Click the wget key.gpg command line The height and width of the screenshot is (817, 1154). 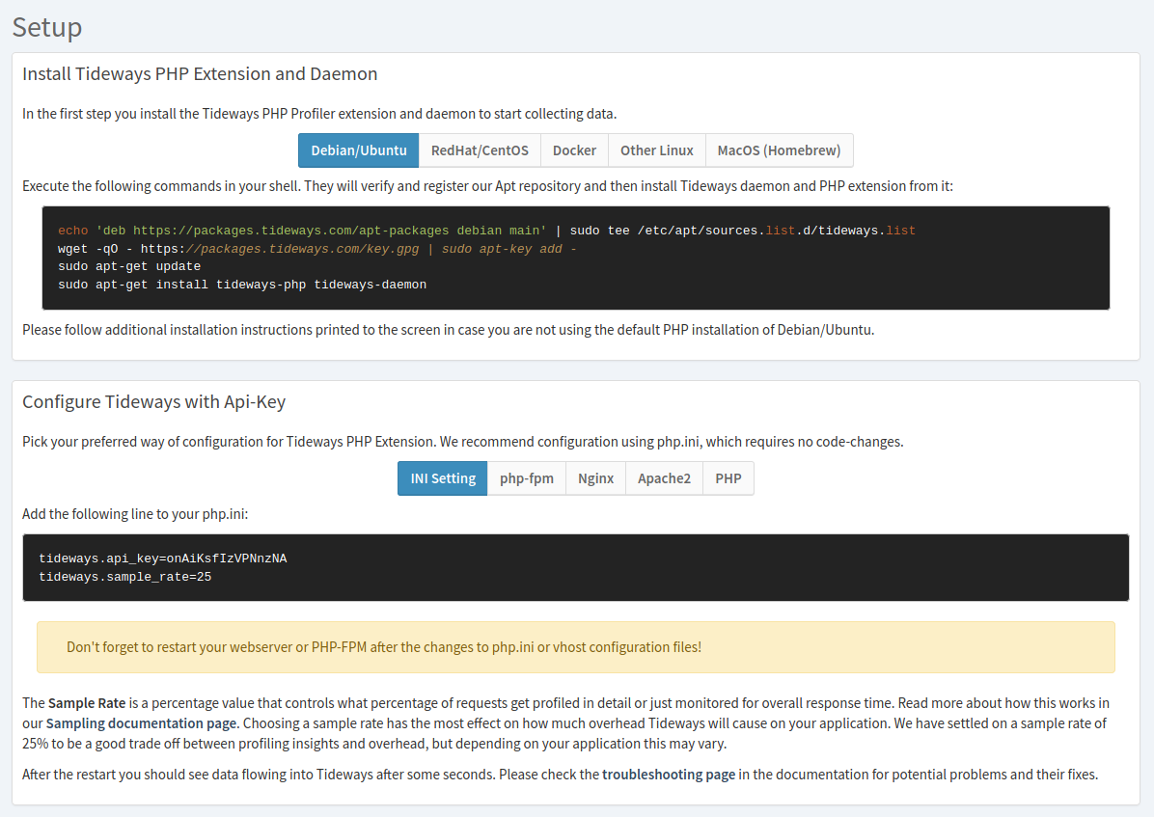(317, 249)
